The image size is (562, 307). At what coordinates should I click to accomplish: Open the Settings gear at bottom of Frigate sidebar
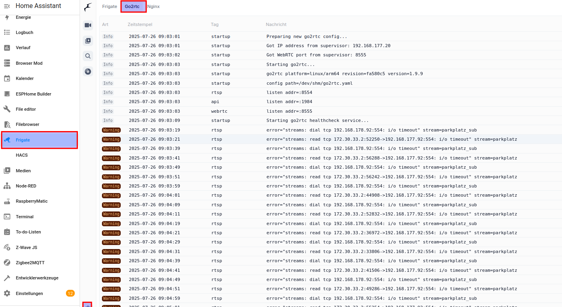(88, 305)
